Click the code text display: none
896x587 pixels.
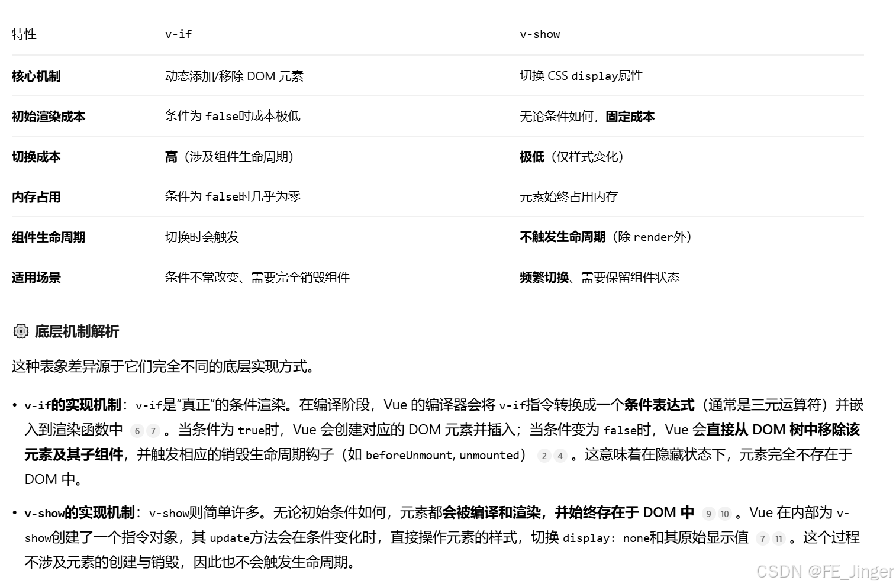606,538
